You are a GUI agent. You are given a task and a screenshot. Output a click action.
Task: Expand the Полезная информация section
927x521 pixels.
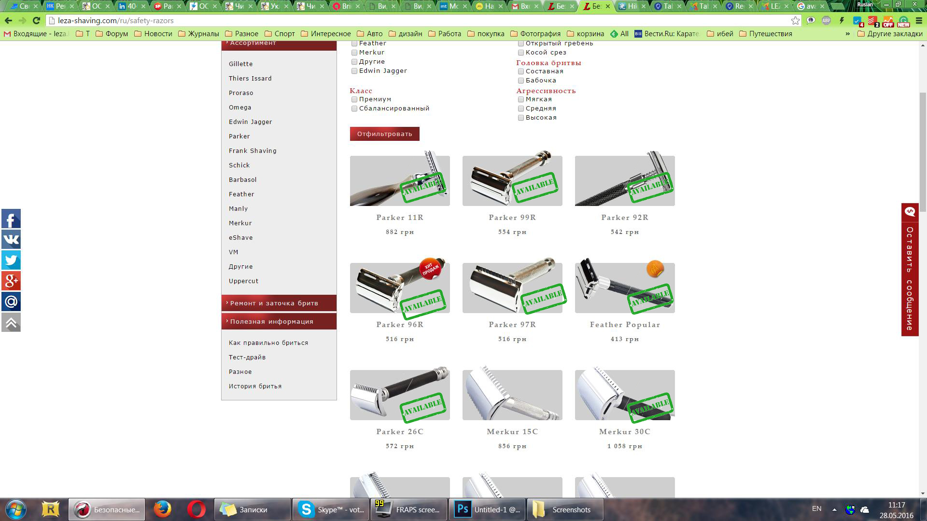tap(279, 321)
